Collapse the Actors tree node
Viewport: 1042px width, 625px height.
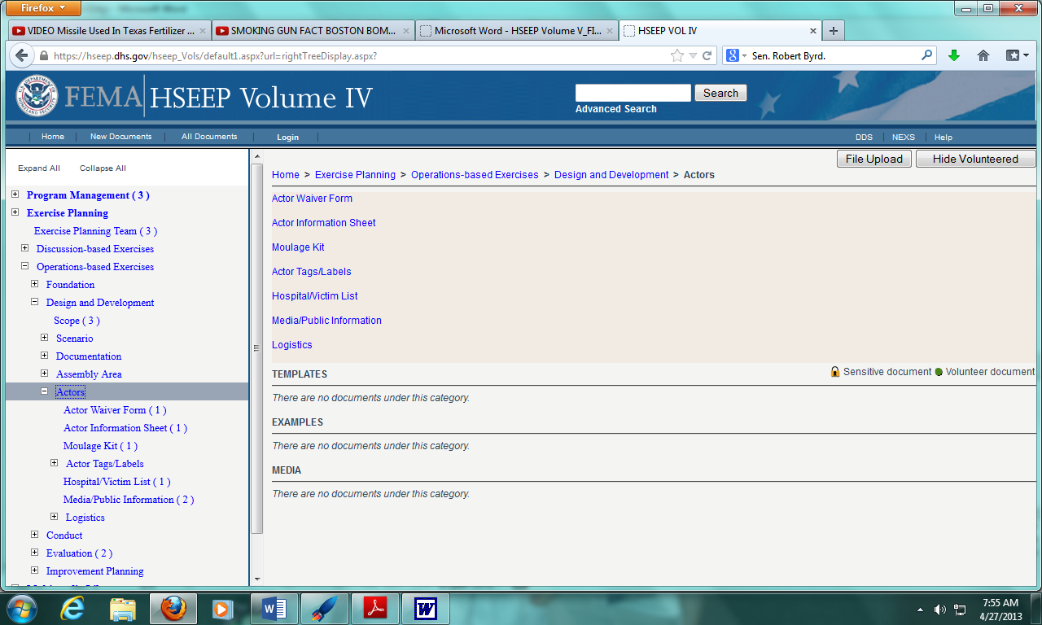pyautogui.click(x=45, y=391)
